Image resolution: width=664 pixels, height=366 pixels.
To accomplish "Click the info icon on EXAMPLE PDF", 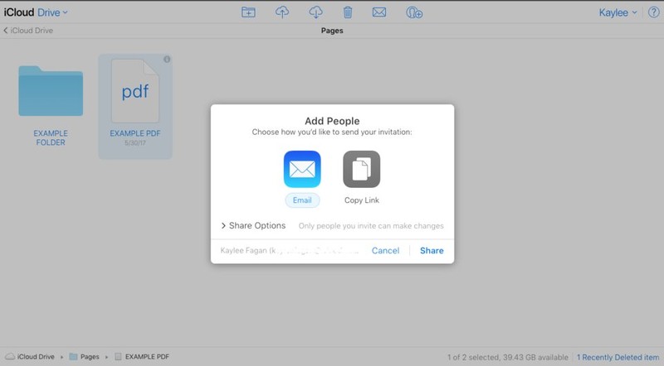I will click(167, 60).
